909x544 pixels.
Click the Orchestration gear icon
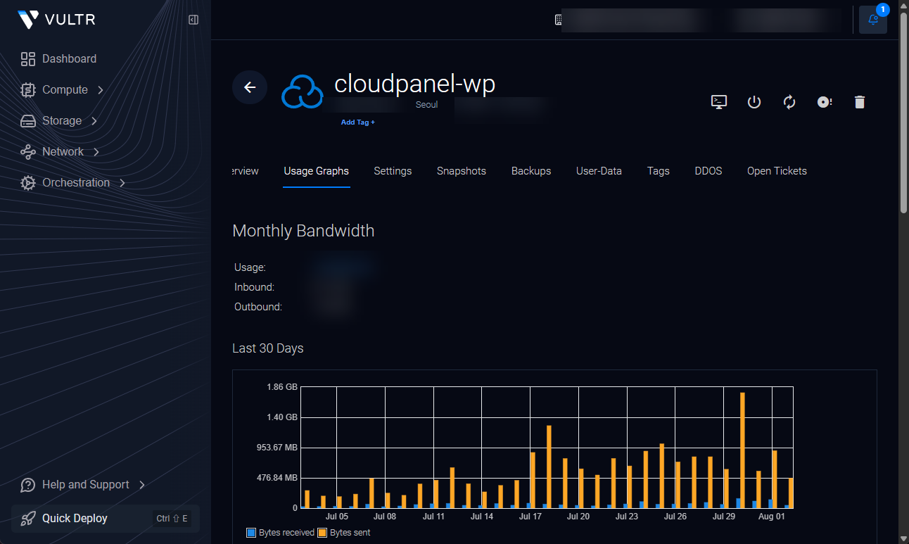(28, 183)
